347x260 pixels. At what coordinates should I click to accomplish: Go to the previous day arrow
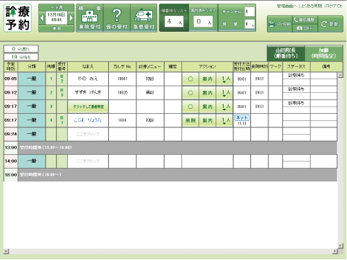click(x=42, y=18)
